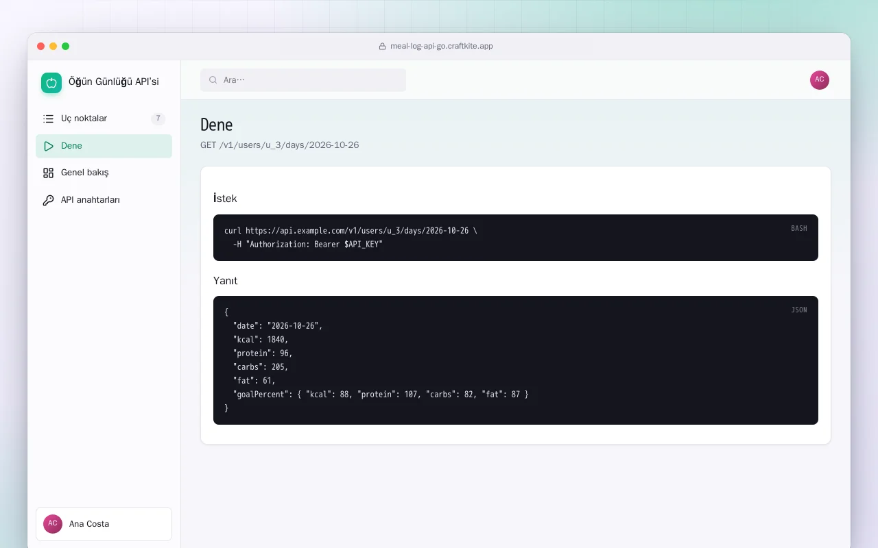878x548 pixels.
Task: Click the "carbs": 205 line
Action: tap(261, 367)
